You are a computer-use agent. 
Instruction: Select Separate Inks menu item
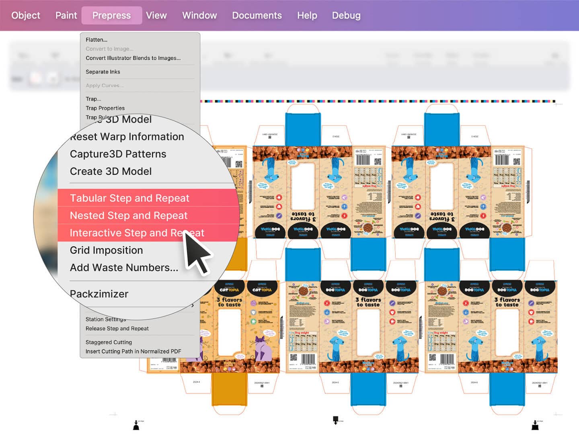pyautogui.click(x=103, y=72)
